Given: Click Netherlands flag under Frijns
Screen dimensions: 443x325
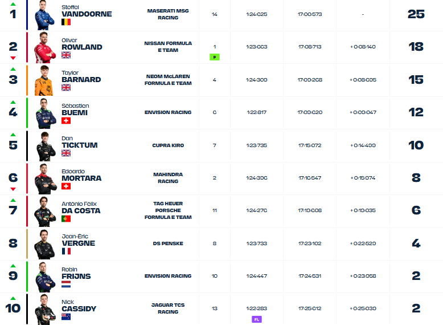Looking at the screenshot, I should [66, 285].
